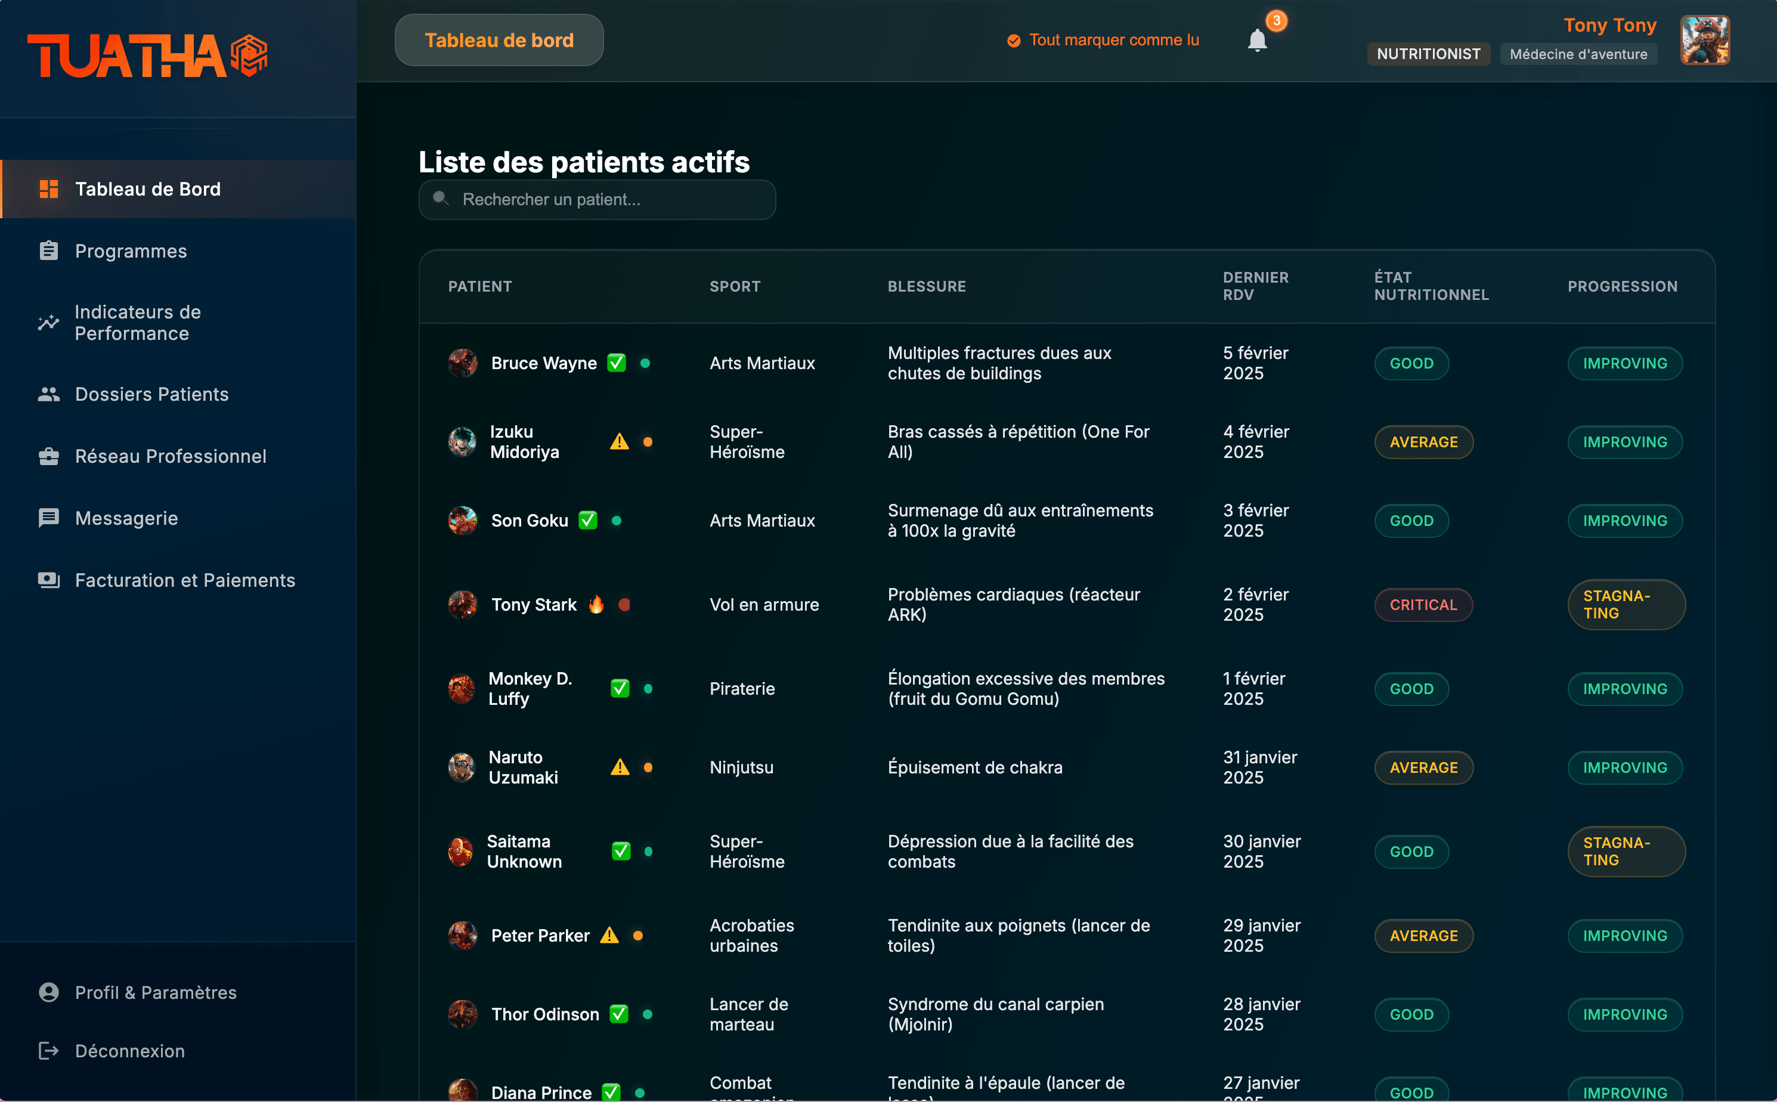Click the Messagerie chat icon
Screen dimensions: 1777x1102
click(49, 518)
